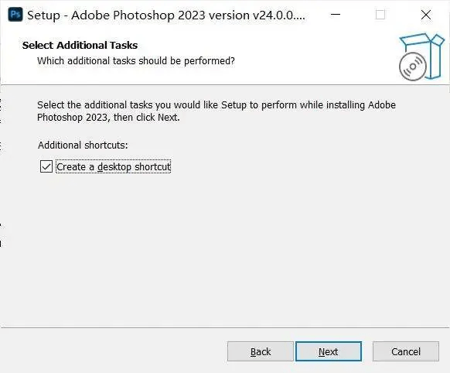Click the 'Create a desktop shortcut' label

(114, 167)
